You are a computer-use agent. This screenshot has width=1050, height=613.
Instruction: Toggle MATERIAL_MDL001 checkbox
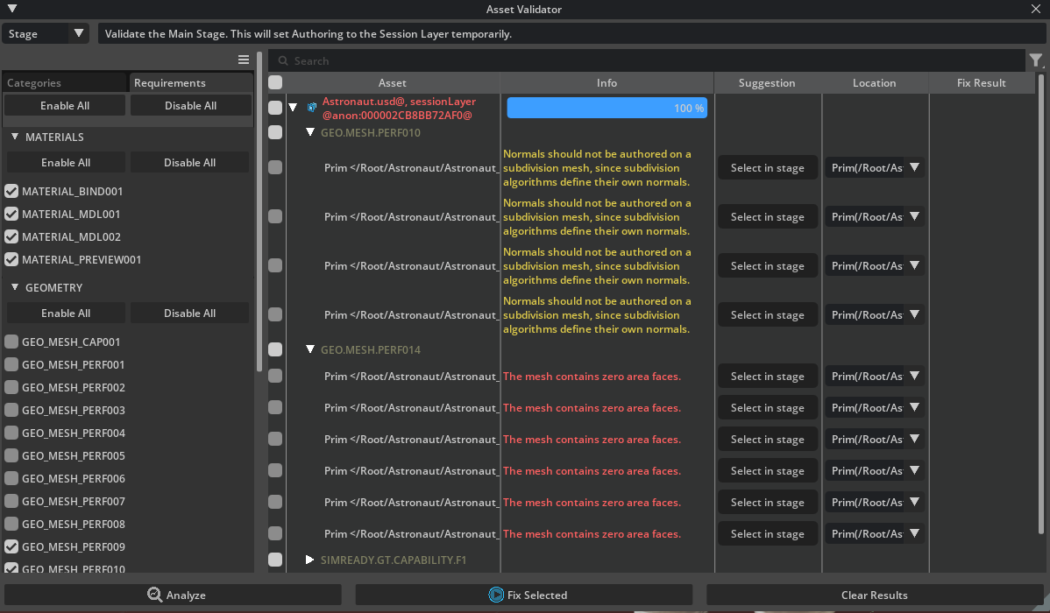[x=11, y=214]
